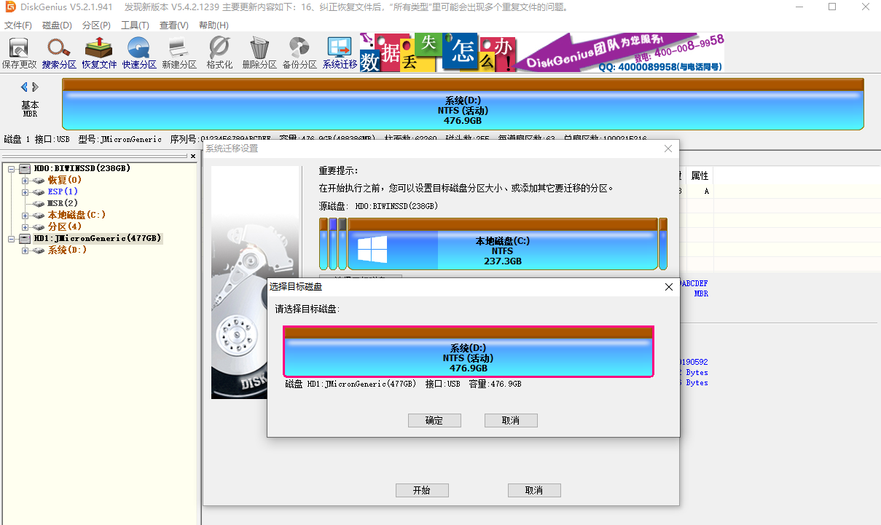Click the 开始 button in 系统迁移设置
Screen dimensions: 881x525
(422, 490)
